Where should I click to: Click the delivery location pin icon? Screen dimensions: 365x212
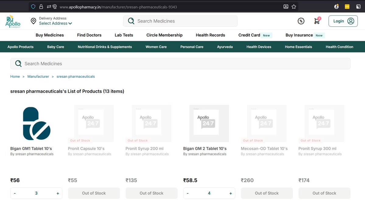coord(33,21)
